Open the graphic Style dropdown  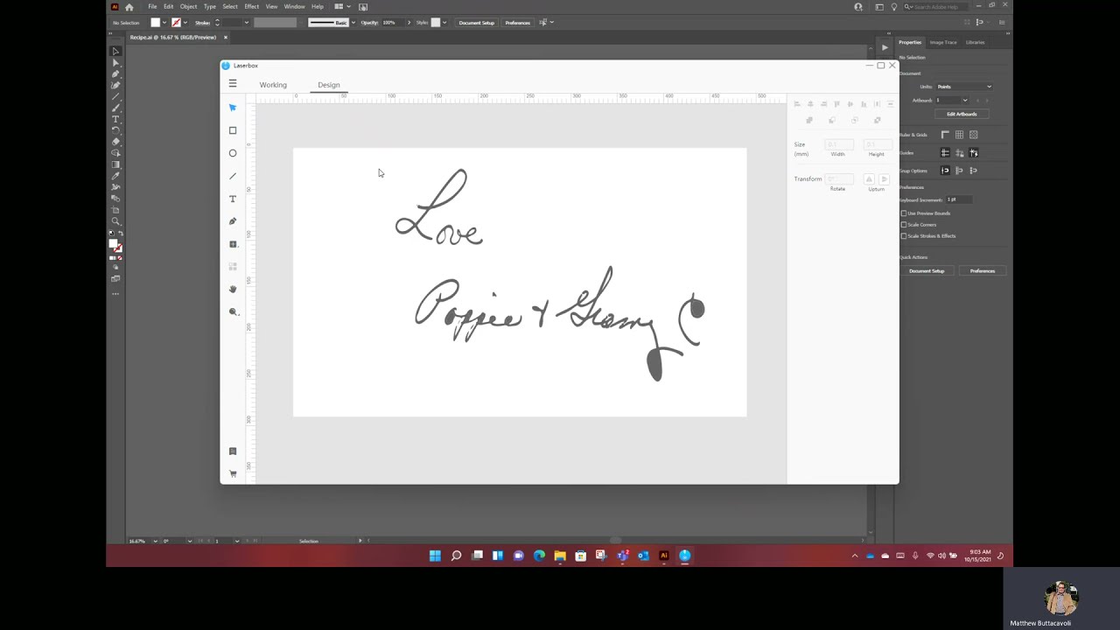(x=444, y=23)
